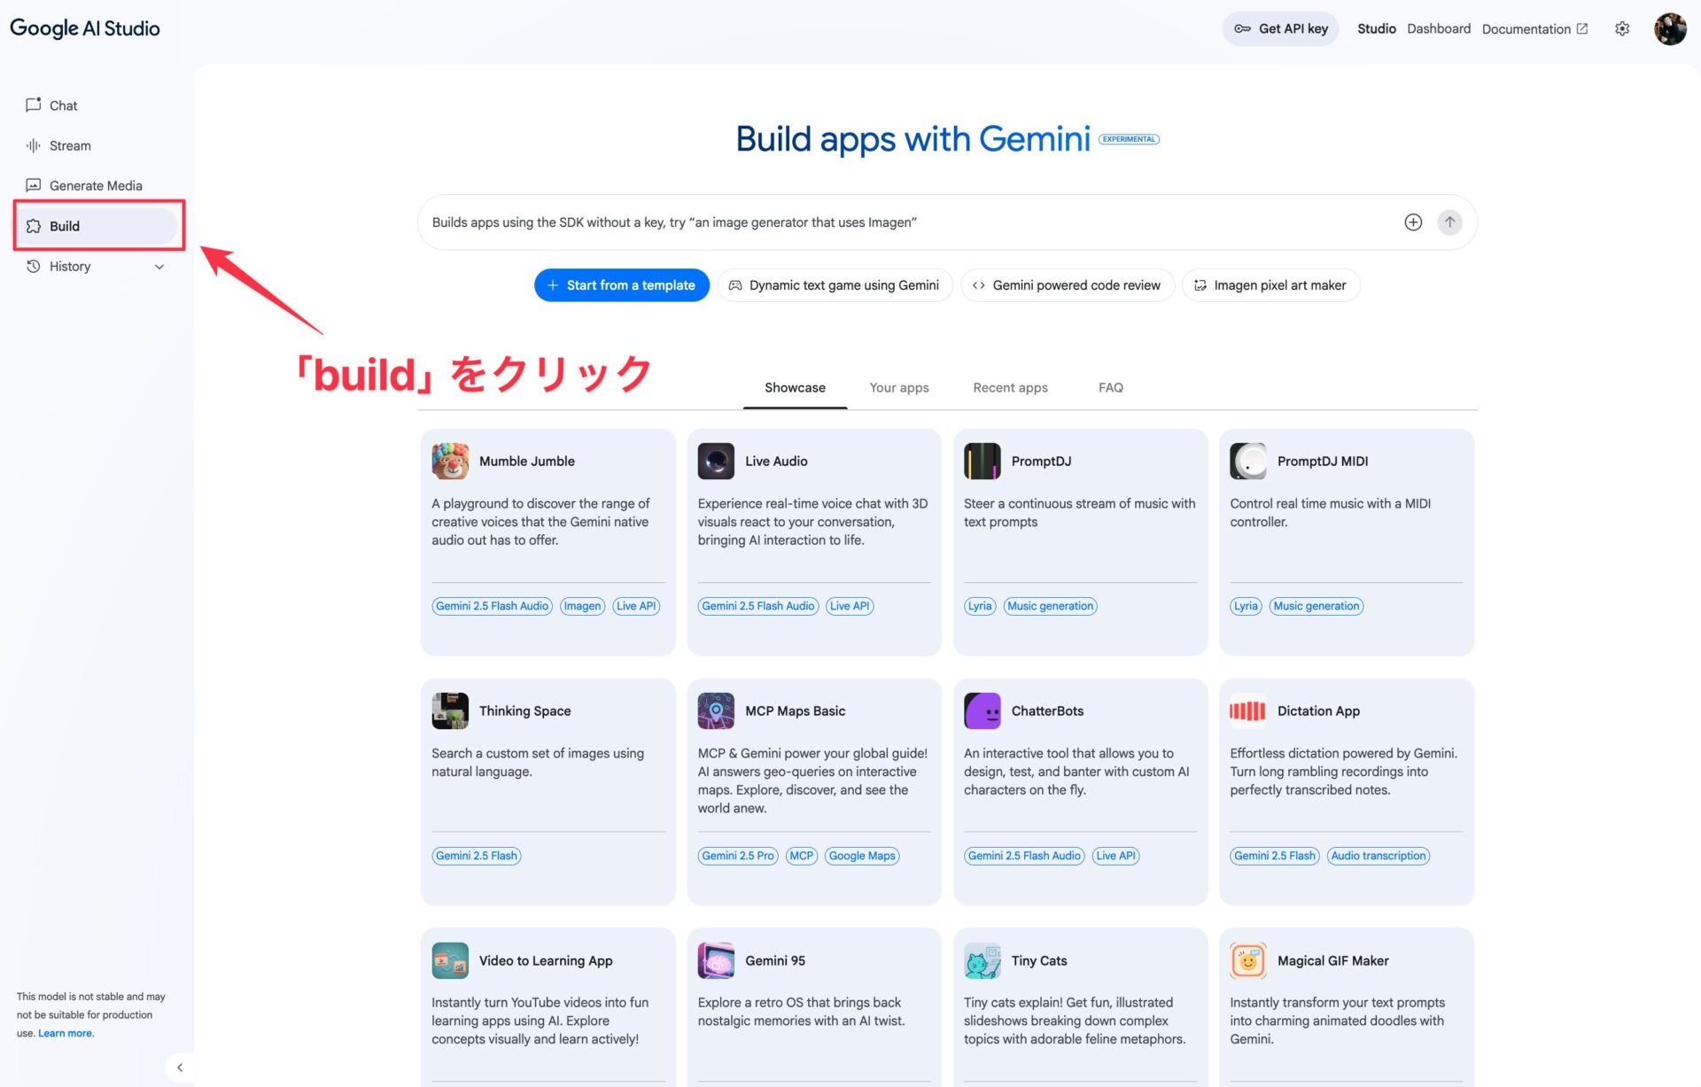1701x1087 pixels.
Task: Click the MCP Maps Basic app icon
Action: (x=716, y=710)
